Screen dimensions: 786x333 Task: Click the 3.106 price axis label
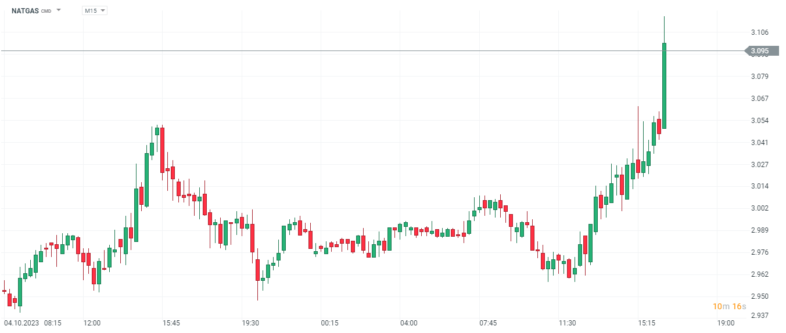click(x=760, y=32)
